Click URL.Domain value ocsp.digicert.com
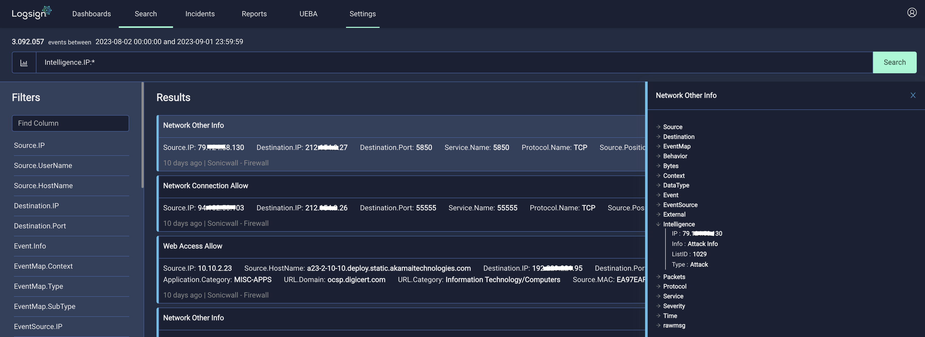The image size is (925, 337). [x=356, y=279]
